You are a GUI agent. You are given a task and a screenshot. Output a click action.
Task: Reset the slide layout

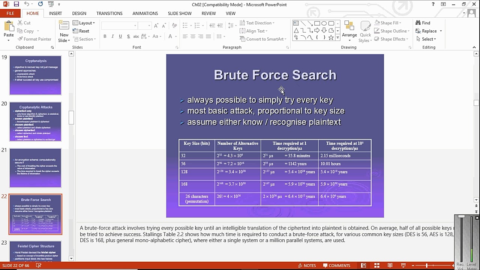[x=81, y=31]
